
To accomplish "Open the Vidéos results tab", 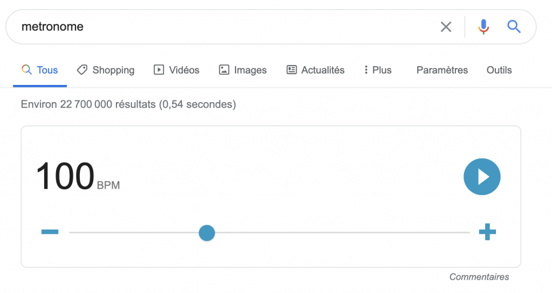I will [177, 70].
